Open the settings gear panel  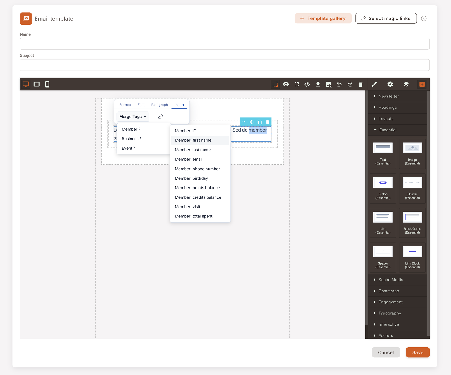(390, 84)
